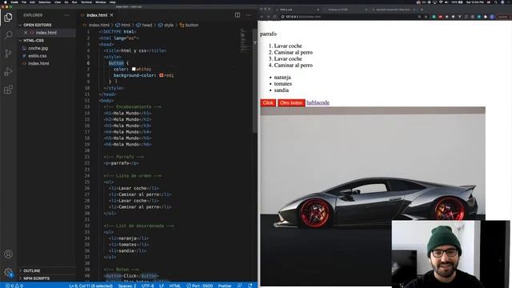Open the Manage gear icon
The width and height of the screenshot is (512, 288).
(8, 272)
